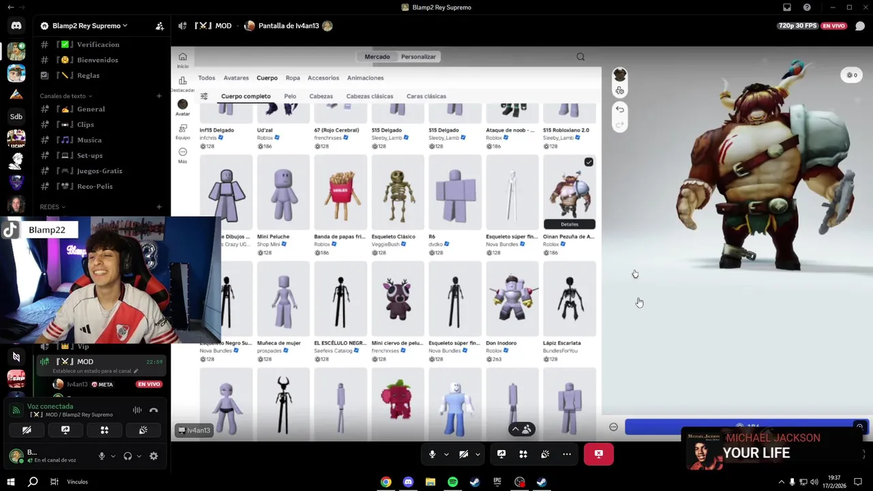The height and width of the screenshot is (491, 873).
Task: Open Discord direct messages home icon
Action: [16, 26]
